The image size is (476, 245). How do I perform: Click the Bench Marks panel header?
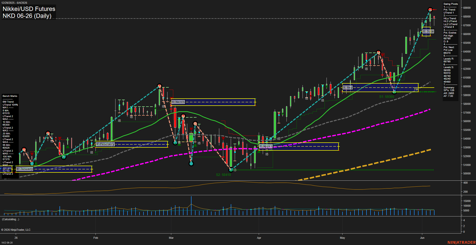point(10,96)
